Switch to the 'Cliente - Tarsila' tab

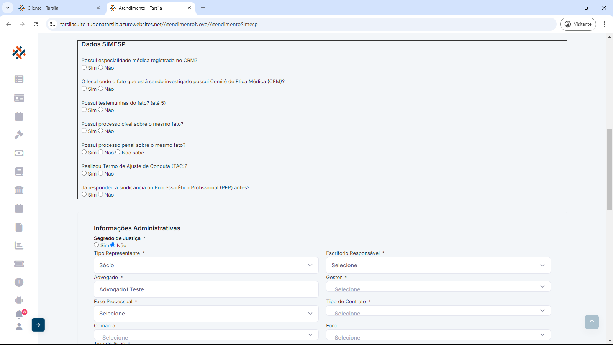coord(57,8)
